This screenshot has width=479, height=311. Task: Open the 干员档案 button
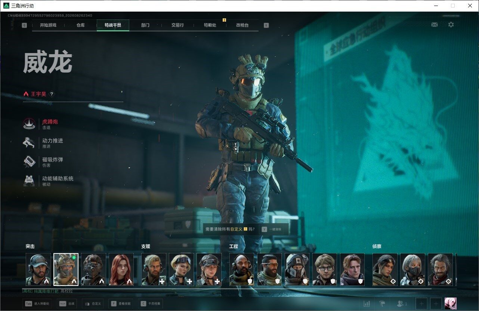tap(151, 304)
